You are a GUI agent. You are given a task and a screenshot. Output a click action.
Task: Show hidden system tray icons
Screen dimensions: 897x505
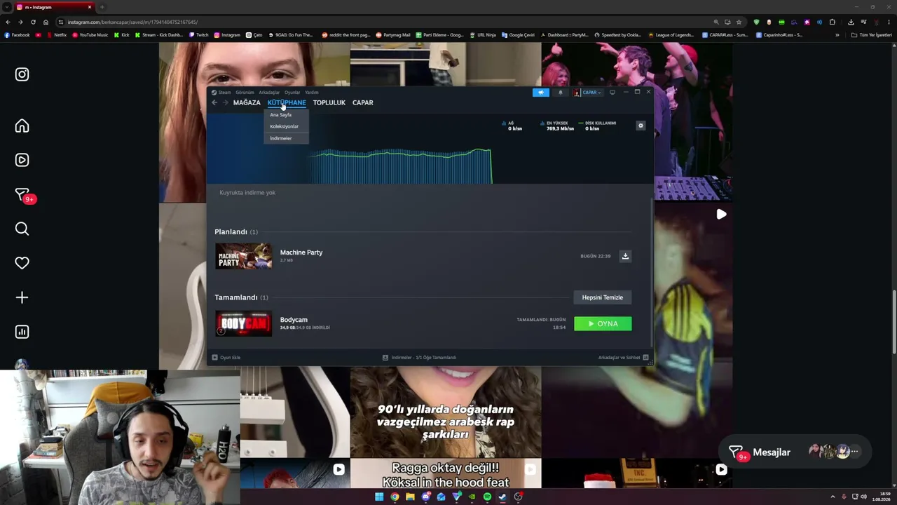pyautogui.click(x=833, y=497)
